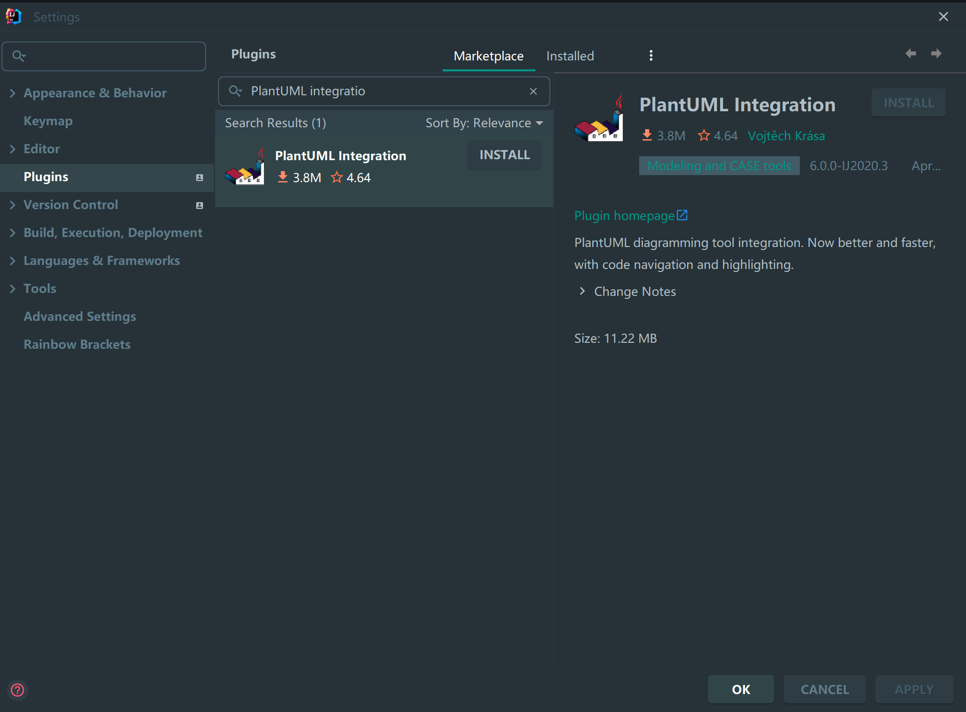This screenshot has height=712, width=966.
Task: Click the marketplace search magnifier icon
Action: point(235,91)
